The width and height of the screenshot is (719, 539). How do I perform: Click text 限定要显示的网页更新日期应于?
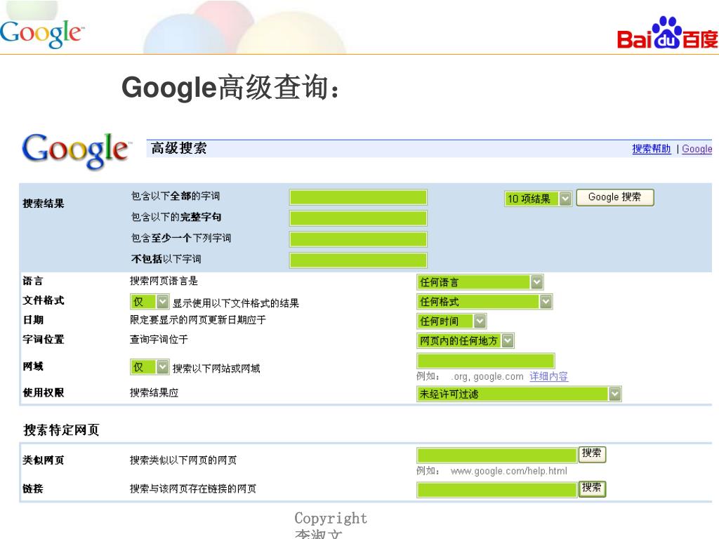197,320
